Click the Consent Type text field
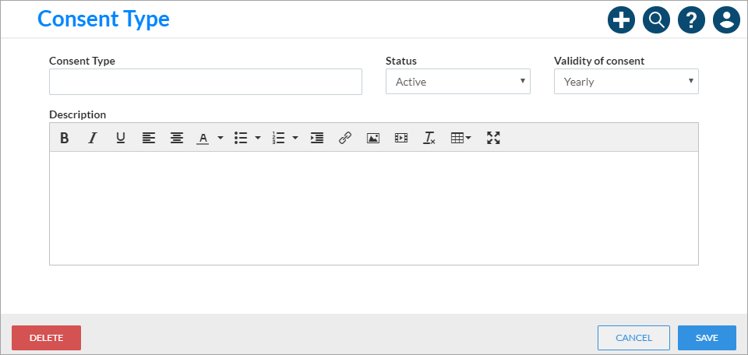The height and width of the screenshot is (355, 748). [206, 82]
